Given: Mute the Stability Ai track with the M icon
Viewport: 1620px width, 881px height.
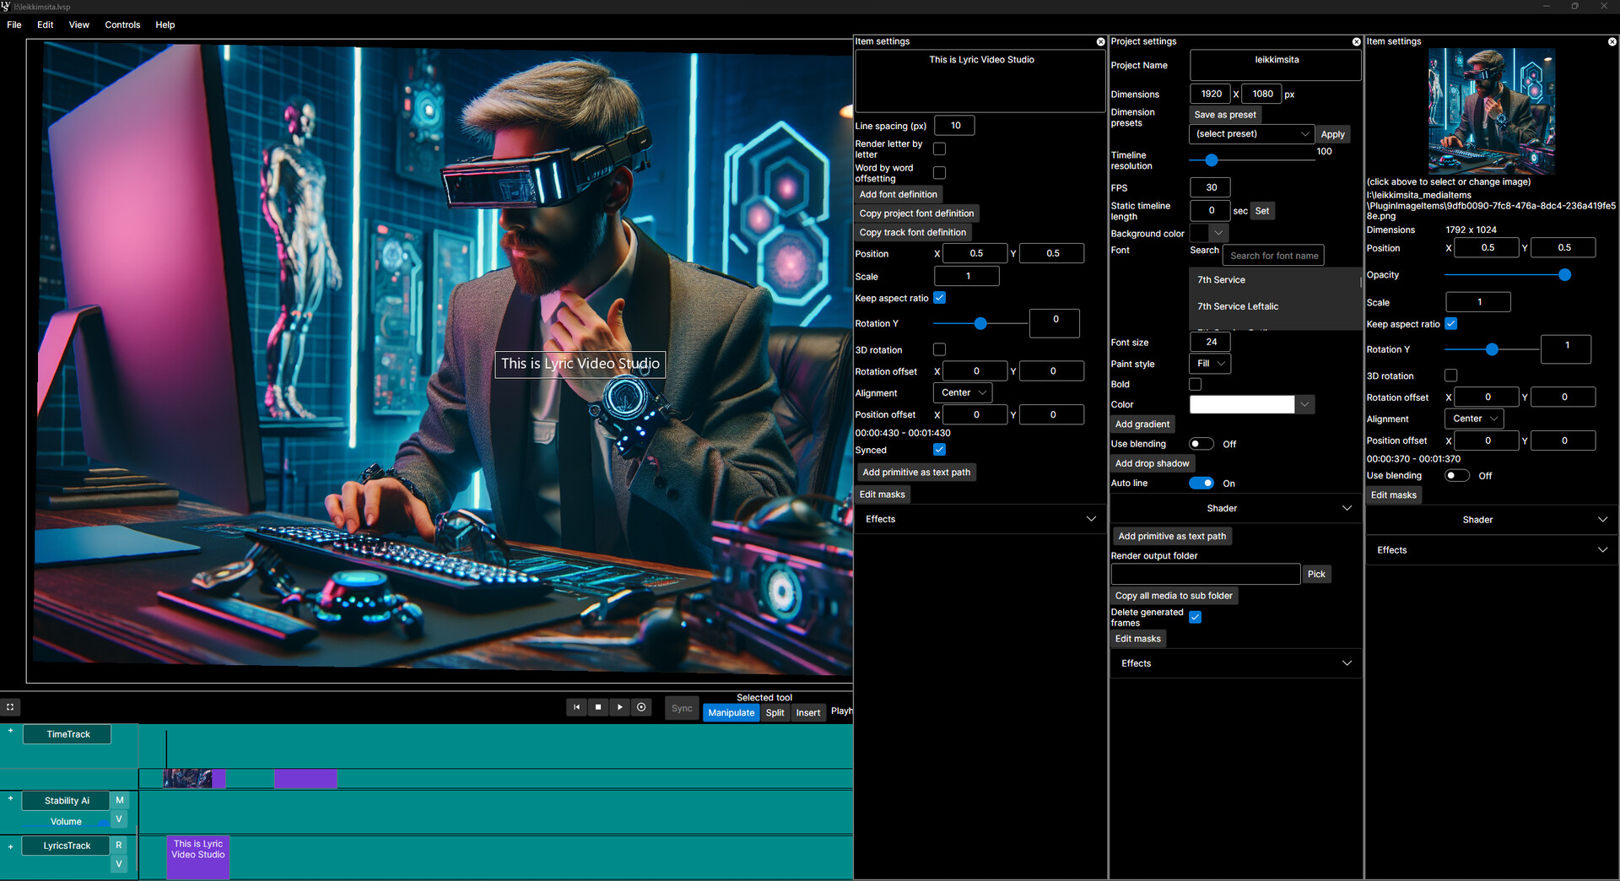Looking at the screenshot, I should tap(119, 800).
